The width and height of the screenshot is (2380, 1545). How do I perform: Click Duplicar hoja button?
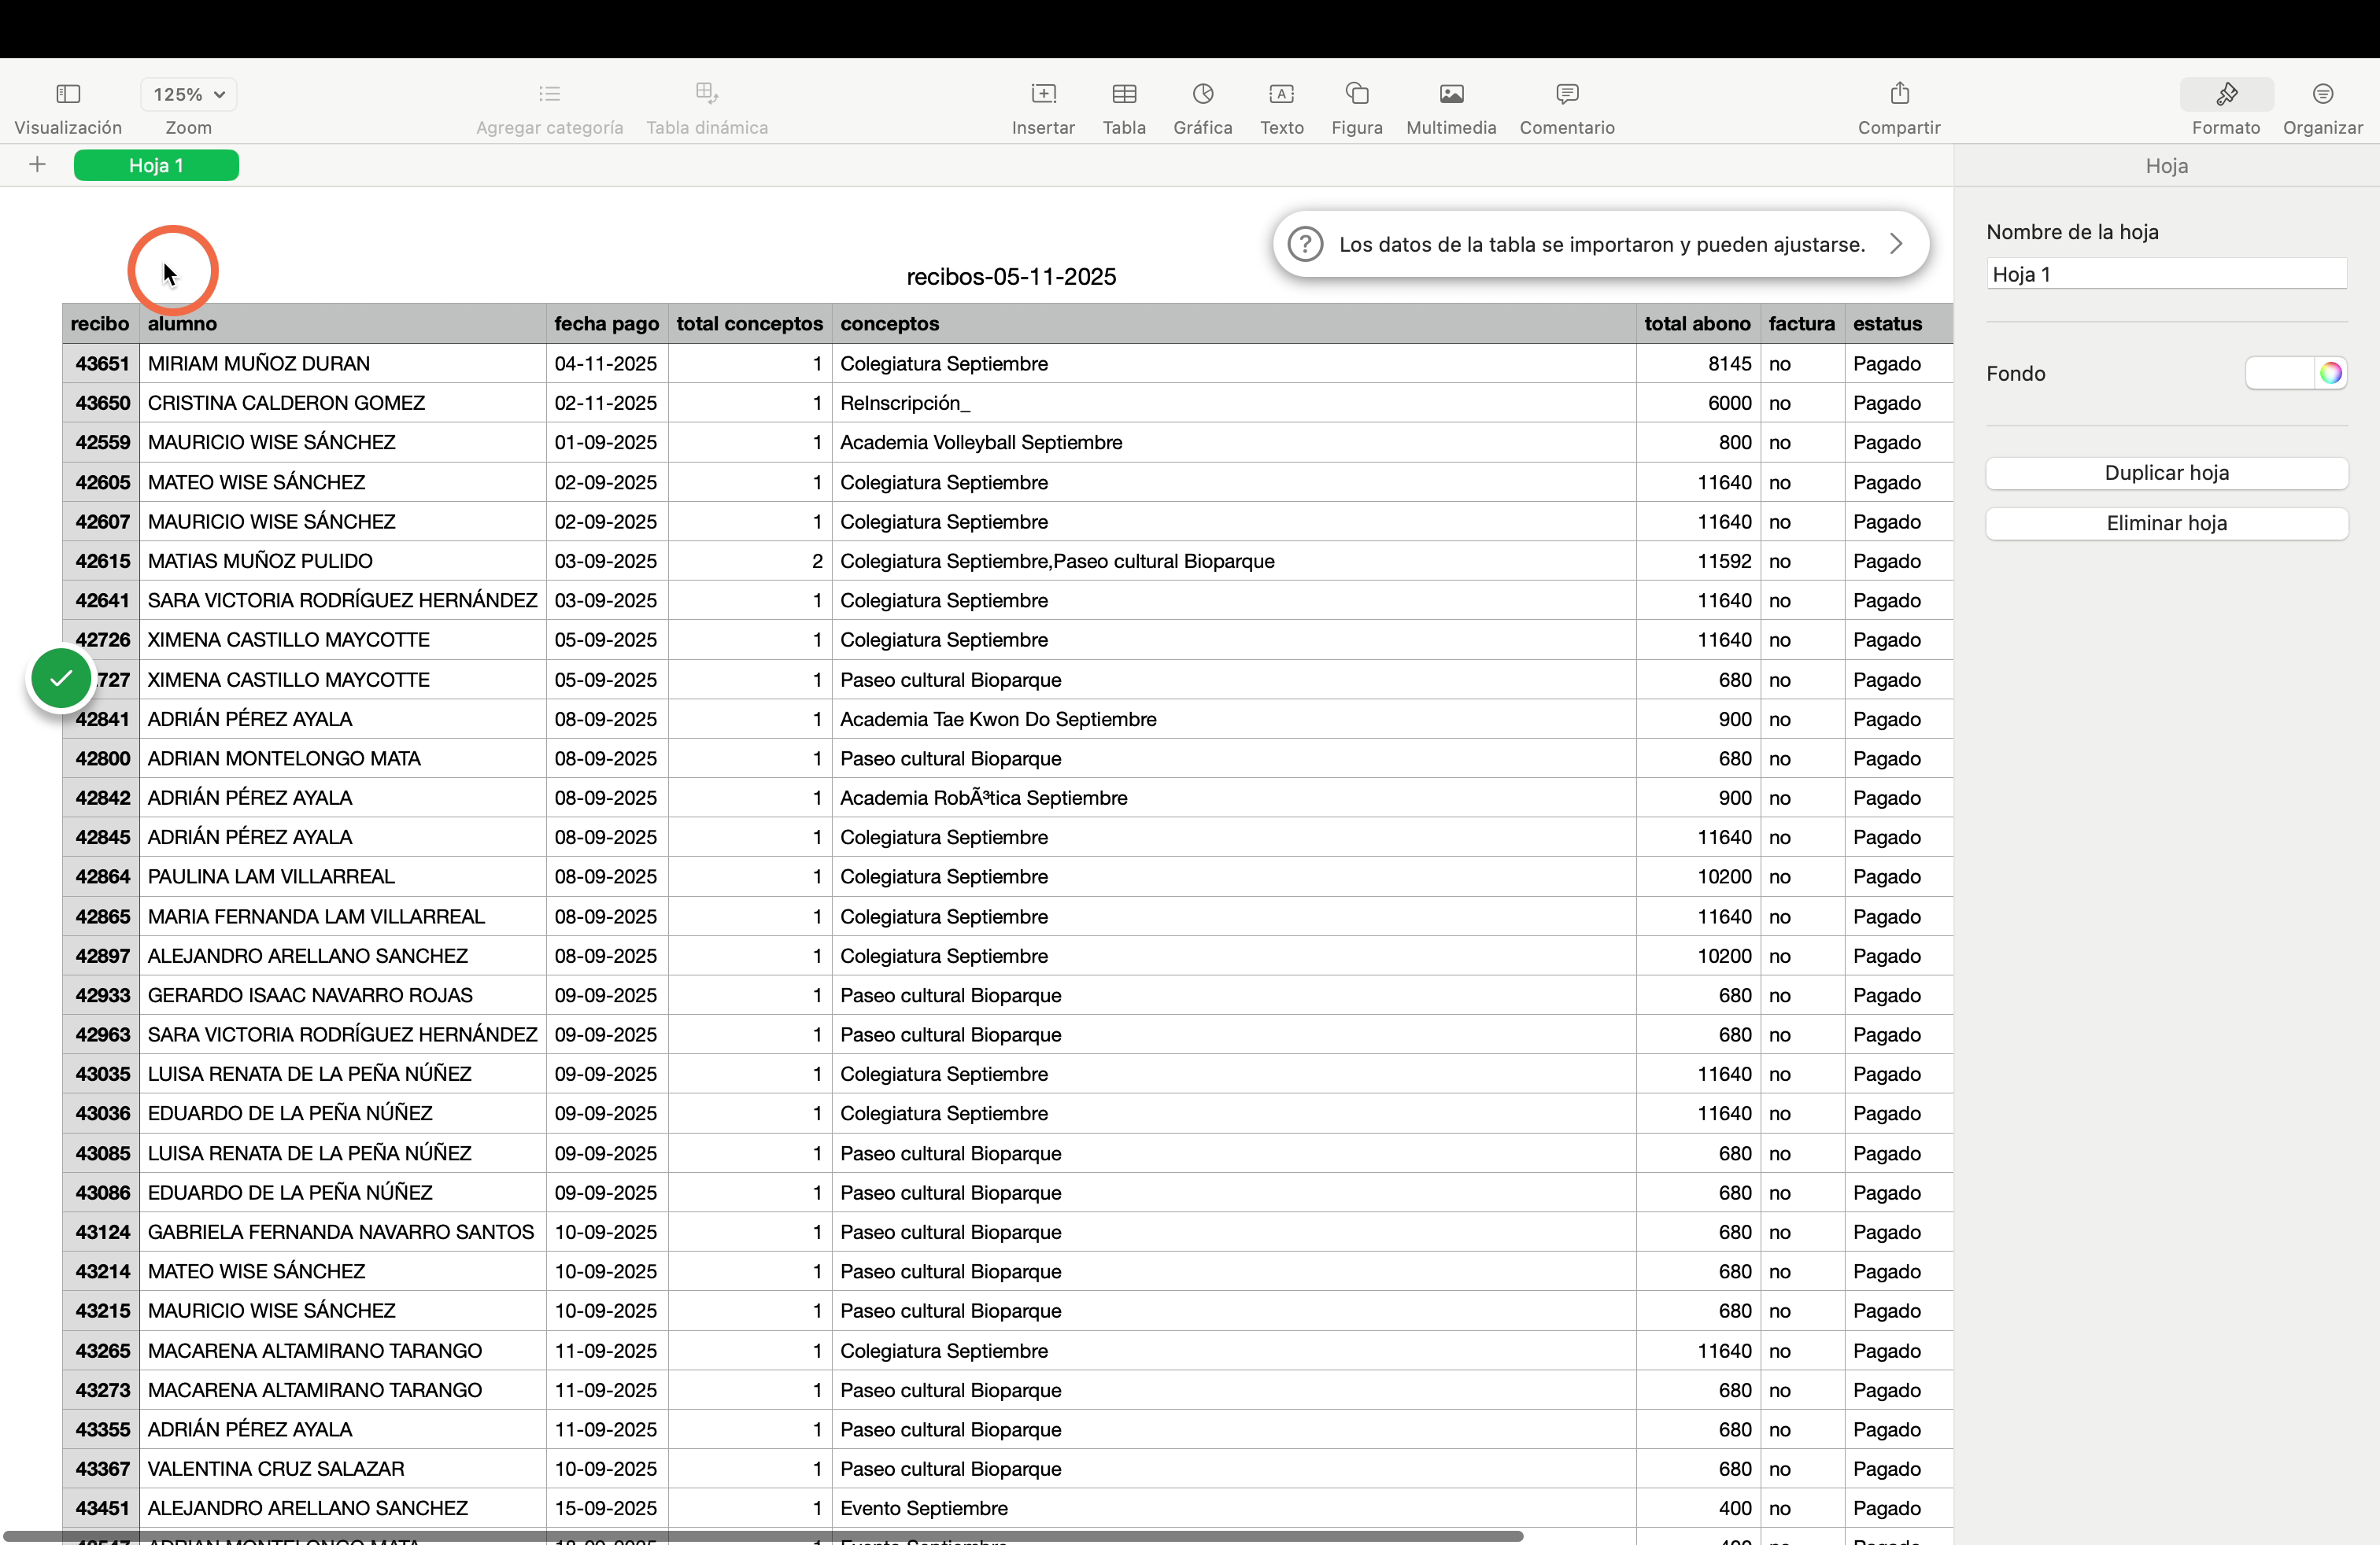(2166, 473)
